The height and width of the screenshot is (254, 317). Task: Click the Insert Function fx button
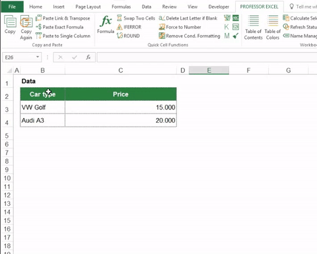pyautogui.click(x=88, y=57)
